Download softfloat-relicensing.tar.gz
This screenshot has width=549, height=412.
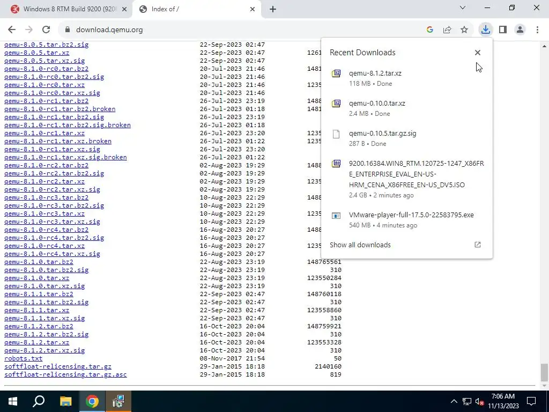click(x=58, y=366)
